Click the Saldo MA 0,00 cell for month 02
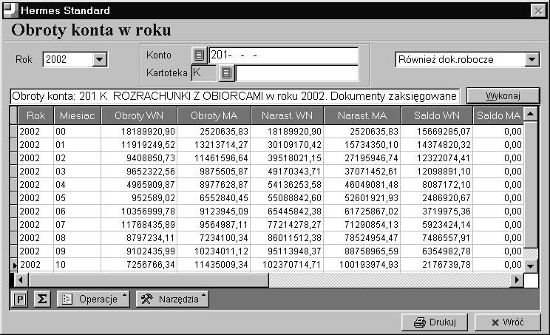This screenshot has width=550, height=335. tap(498, 158)
